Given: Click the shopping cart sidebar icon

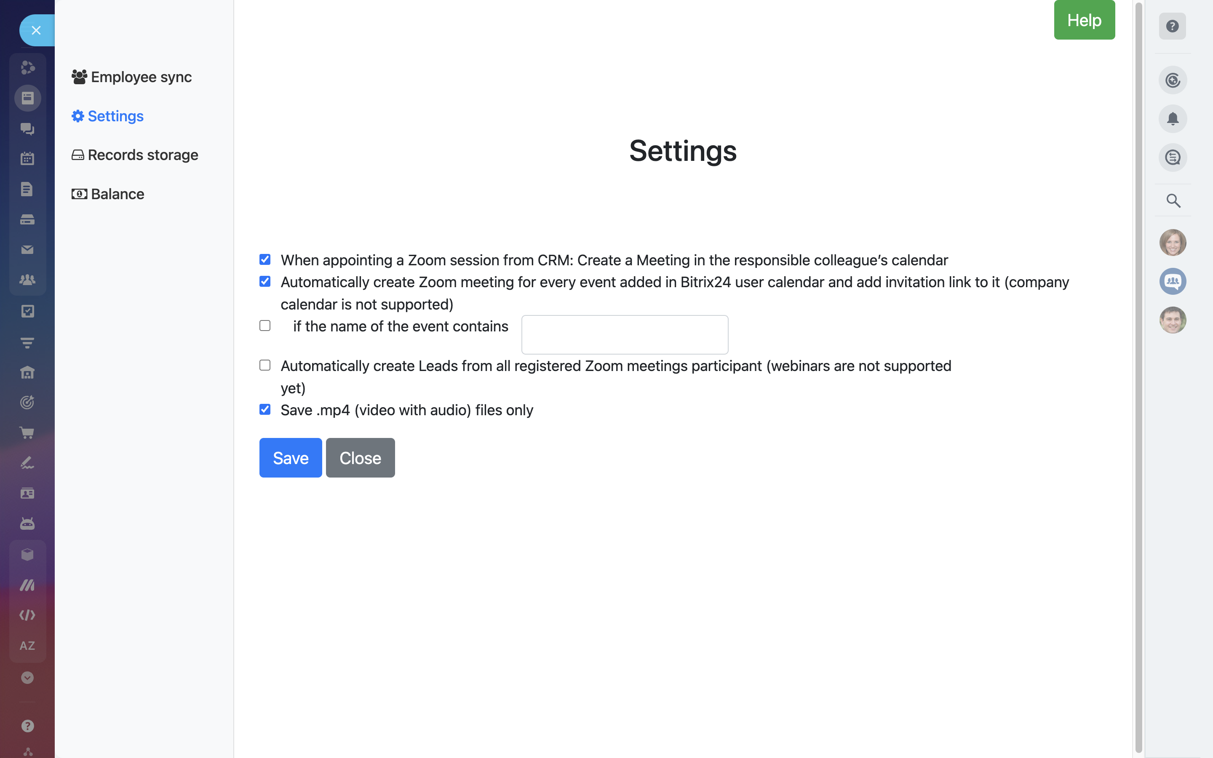Looking at the screenshot, I should pos(27,432).
